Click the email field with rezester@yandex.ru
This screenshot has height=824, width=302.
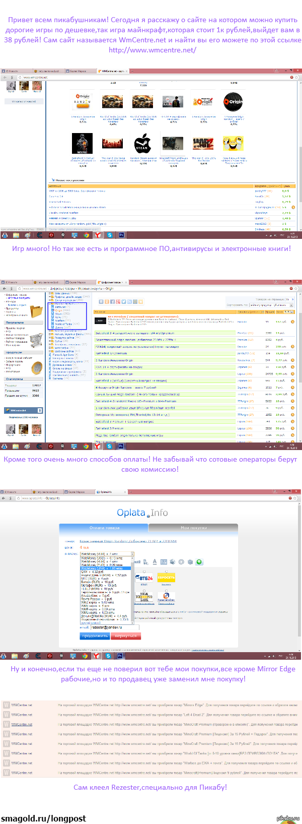pos(114,627)
